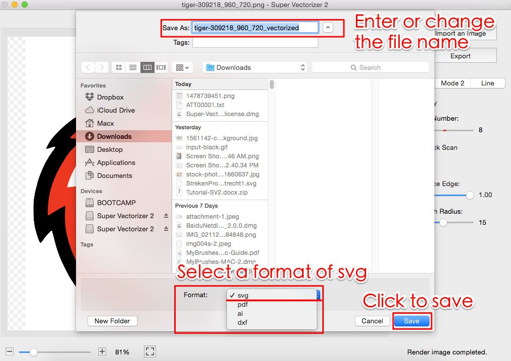The height and width of the screenshot is (361, 511).
Task: Switch to Cover Flow view
Action: 160,67
